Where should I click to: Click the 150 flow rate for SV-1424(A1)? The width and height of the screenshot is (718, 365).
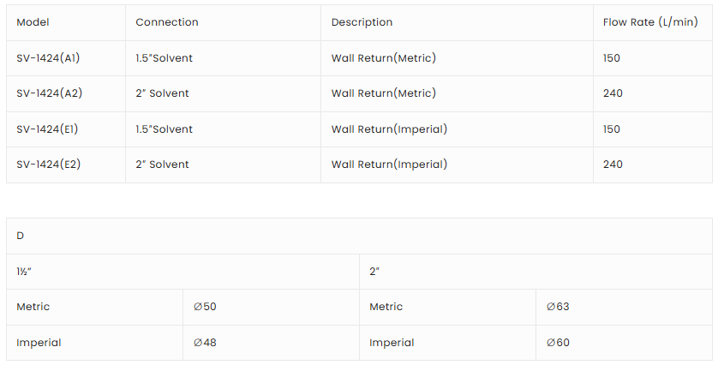612,58
